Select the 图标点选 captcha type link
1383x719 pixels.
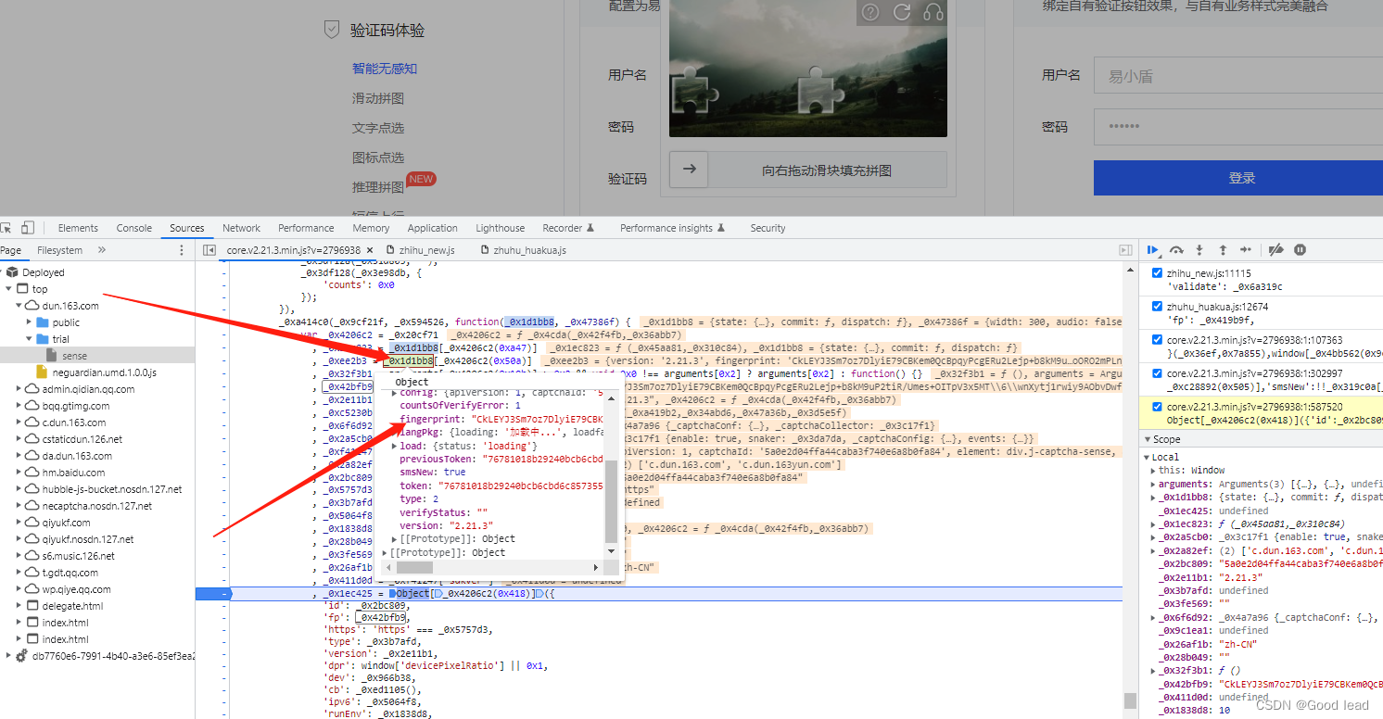pyautogui.click(x=377, y=157)
